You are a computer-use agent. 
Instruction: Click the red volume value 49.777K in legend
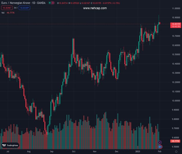point(11,13)
